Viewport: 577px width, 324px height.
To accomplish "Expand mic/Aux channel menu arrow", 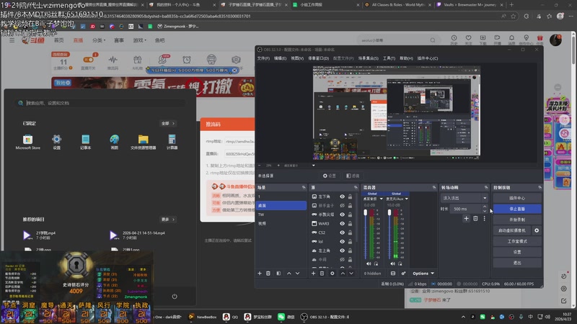I will tap(407, 199).
